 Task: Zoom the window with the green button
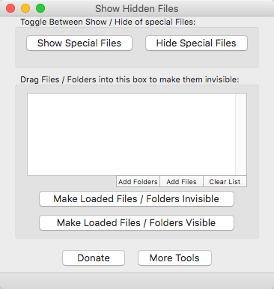click(x=40, y=8)
